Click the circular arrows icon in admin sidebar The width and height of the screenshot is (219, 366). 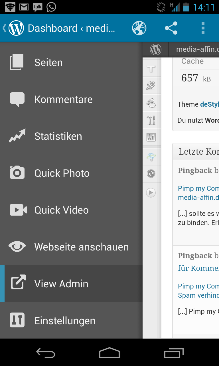[x=151, y=174]
